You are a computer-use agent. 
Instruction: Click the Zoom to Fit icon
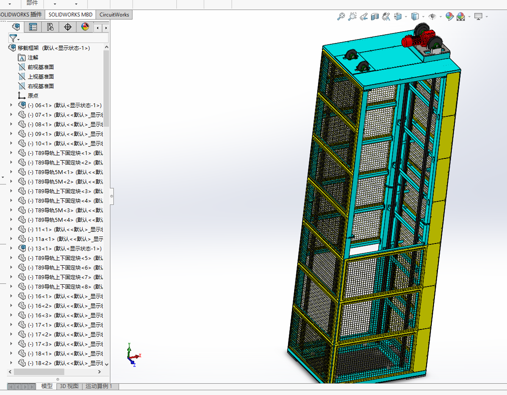point(341,16)
